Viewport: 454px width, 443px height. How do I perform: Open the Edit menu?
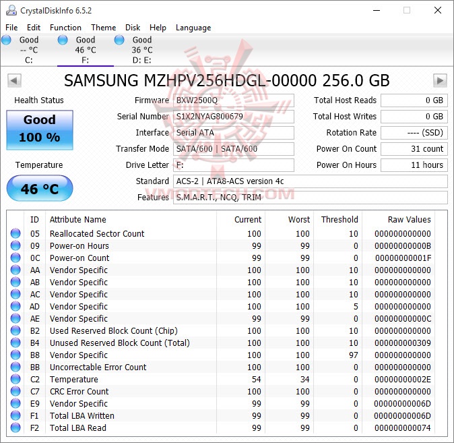coord(34,28)
